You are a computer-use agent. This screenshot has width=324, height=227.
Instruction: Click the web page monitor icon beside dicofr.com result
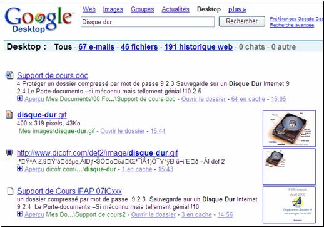[9, 153]
